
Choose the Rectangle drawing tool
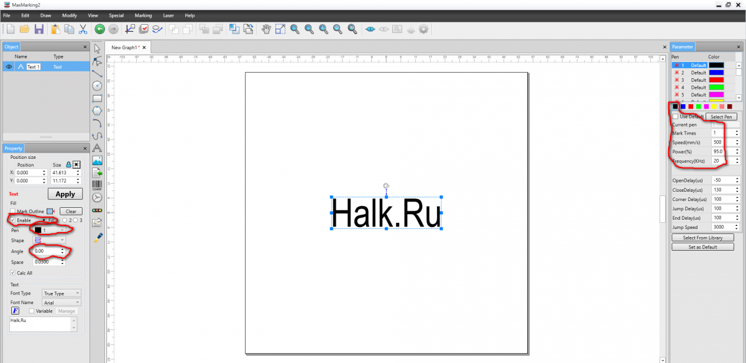[97, 98]
